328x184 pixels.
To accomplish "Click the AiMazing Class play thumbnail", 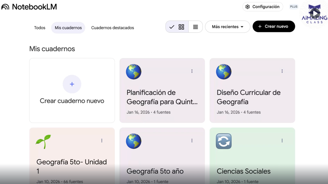I will coord(314,13).
